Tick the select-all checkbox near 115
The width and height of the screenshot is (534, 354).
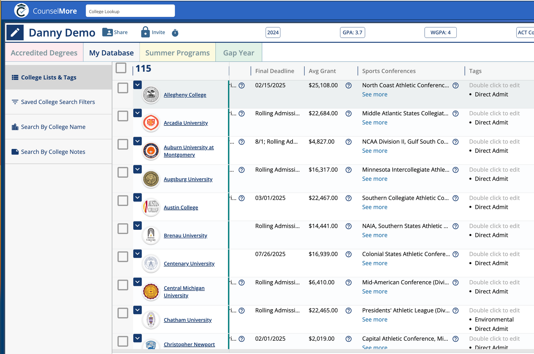pos(121,68)
